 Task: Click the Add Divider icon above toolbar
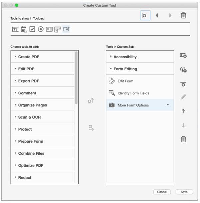[145, 15]
